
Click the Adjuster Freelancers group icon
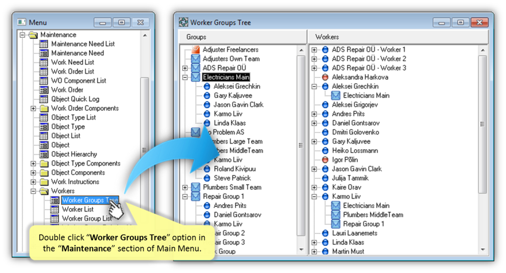[x=195, y=49]
